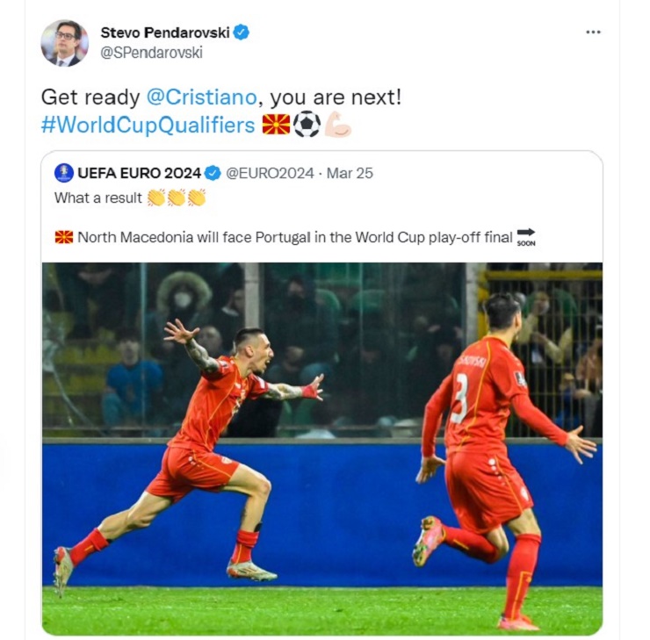The height and width of the screenshot is (640, 650).
Task: Click the soccer ball emoji in the tweet
Action: 307,124
